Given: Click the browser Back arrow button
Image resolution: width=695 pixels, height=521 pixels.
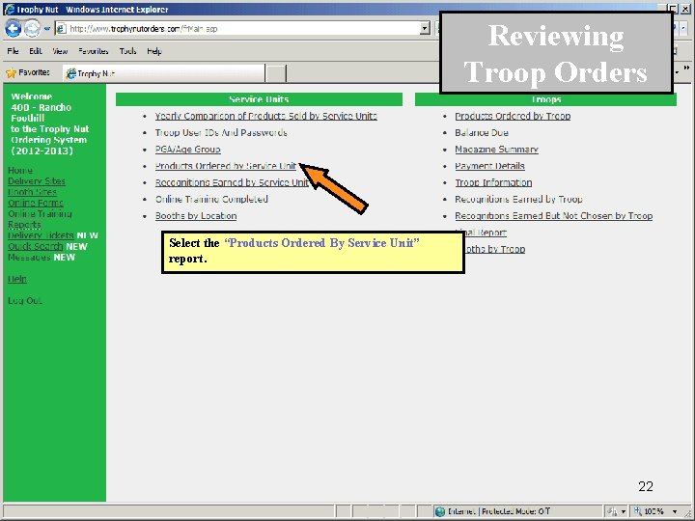Looking at the screenshot, I should click(14, 28).
